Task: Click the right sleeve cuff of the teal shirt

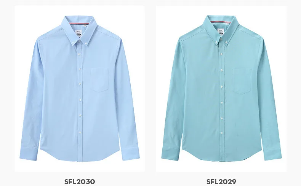Action: tap(272, 153)
